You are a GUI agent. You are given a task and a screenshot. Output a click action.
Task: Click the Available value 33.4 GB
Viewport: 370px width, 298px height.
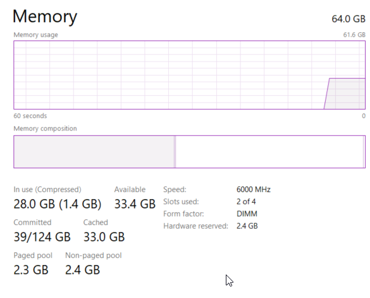point(135,204)
